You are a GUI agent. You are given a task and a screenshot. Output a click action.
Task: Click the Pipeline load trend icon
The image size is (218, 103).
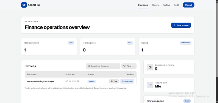point(150,85)
